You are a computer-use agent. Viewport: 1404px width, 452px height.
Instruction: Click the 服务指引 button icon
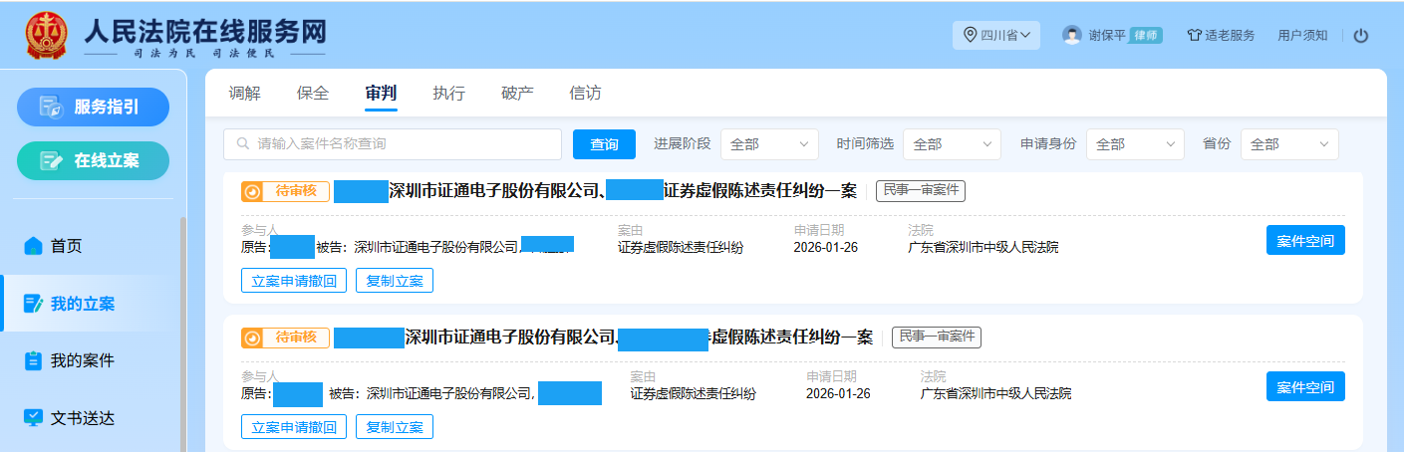pyautogui.click(x=51, y=108)
